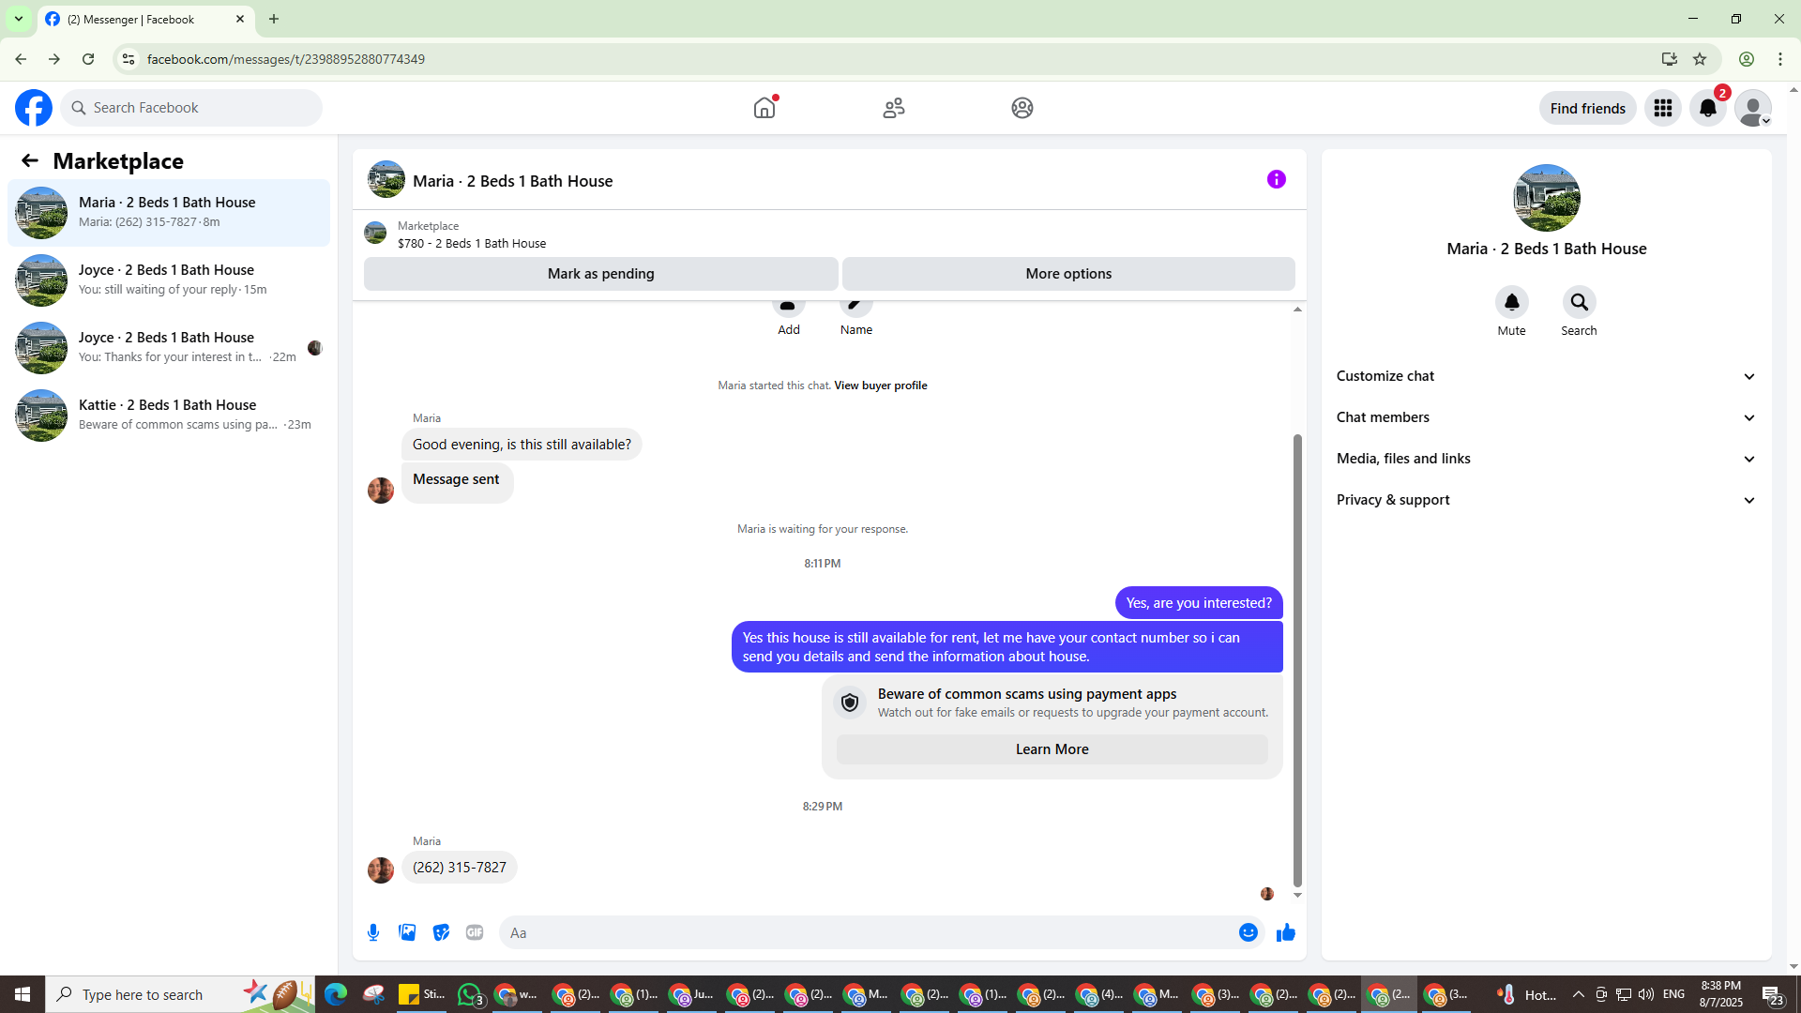The width and height of the screenshot is (1801, 1013).
Task: Record a voice clip with microphone
Action: click(x=373, y=932)
